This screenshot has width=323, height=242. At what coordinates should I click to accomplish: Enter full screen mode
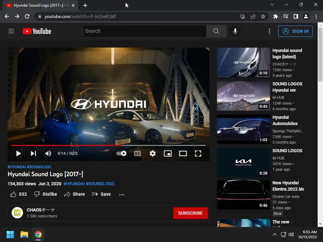(x=198, y=153)
